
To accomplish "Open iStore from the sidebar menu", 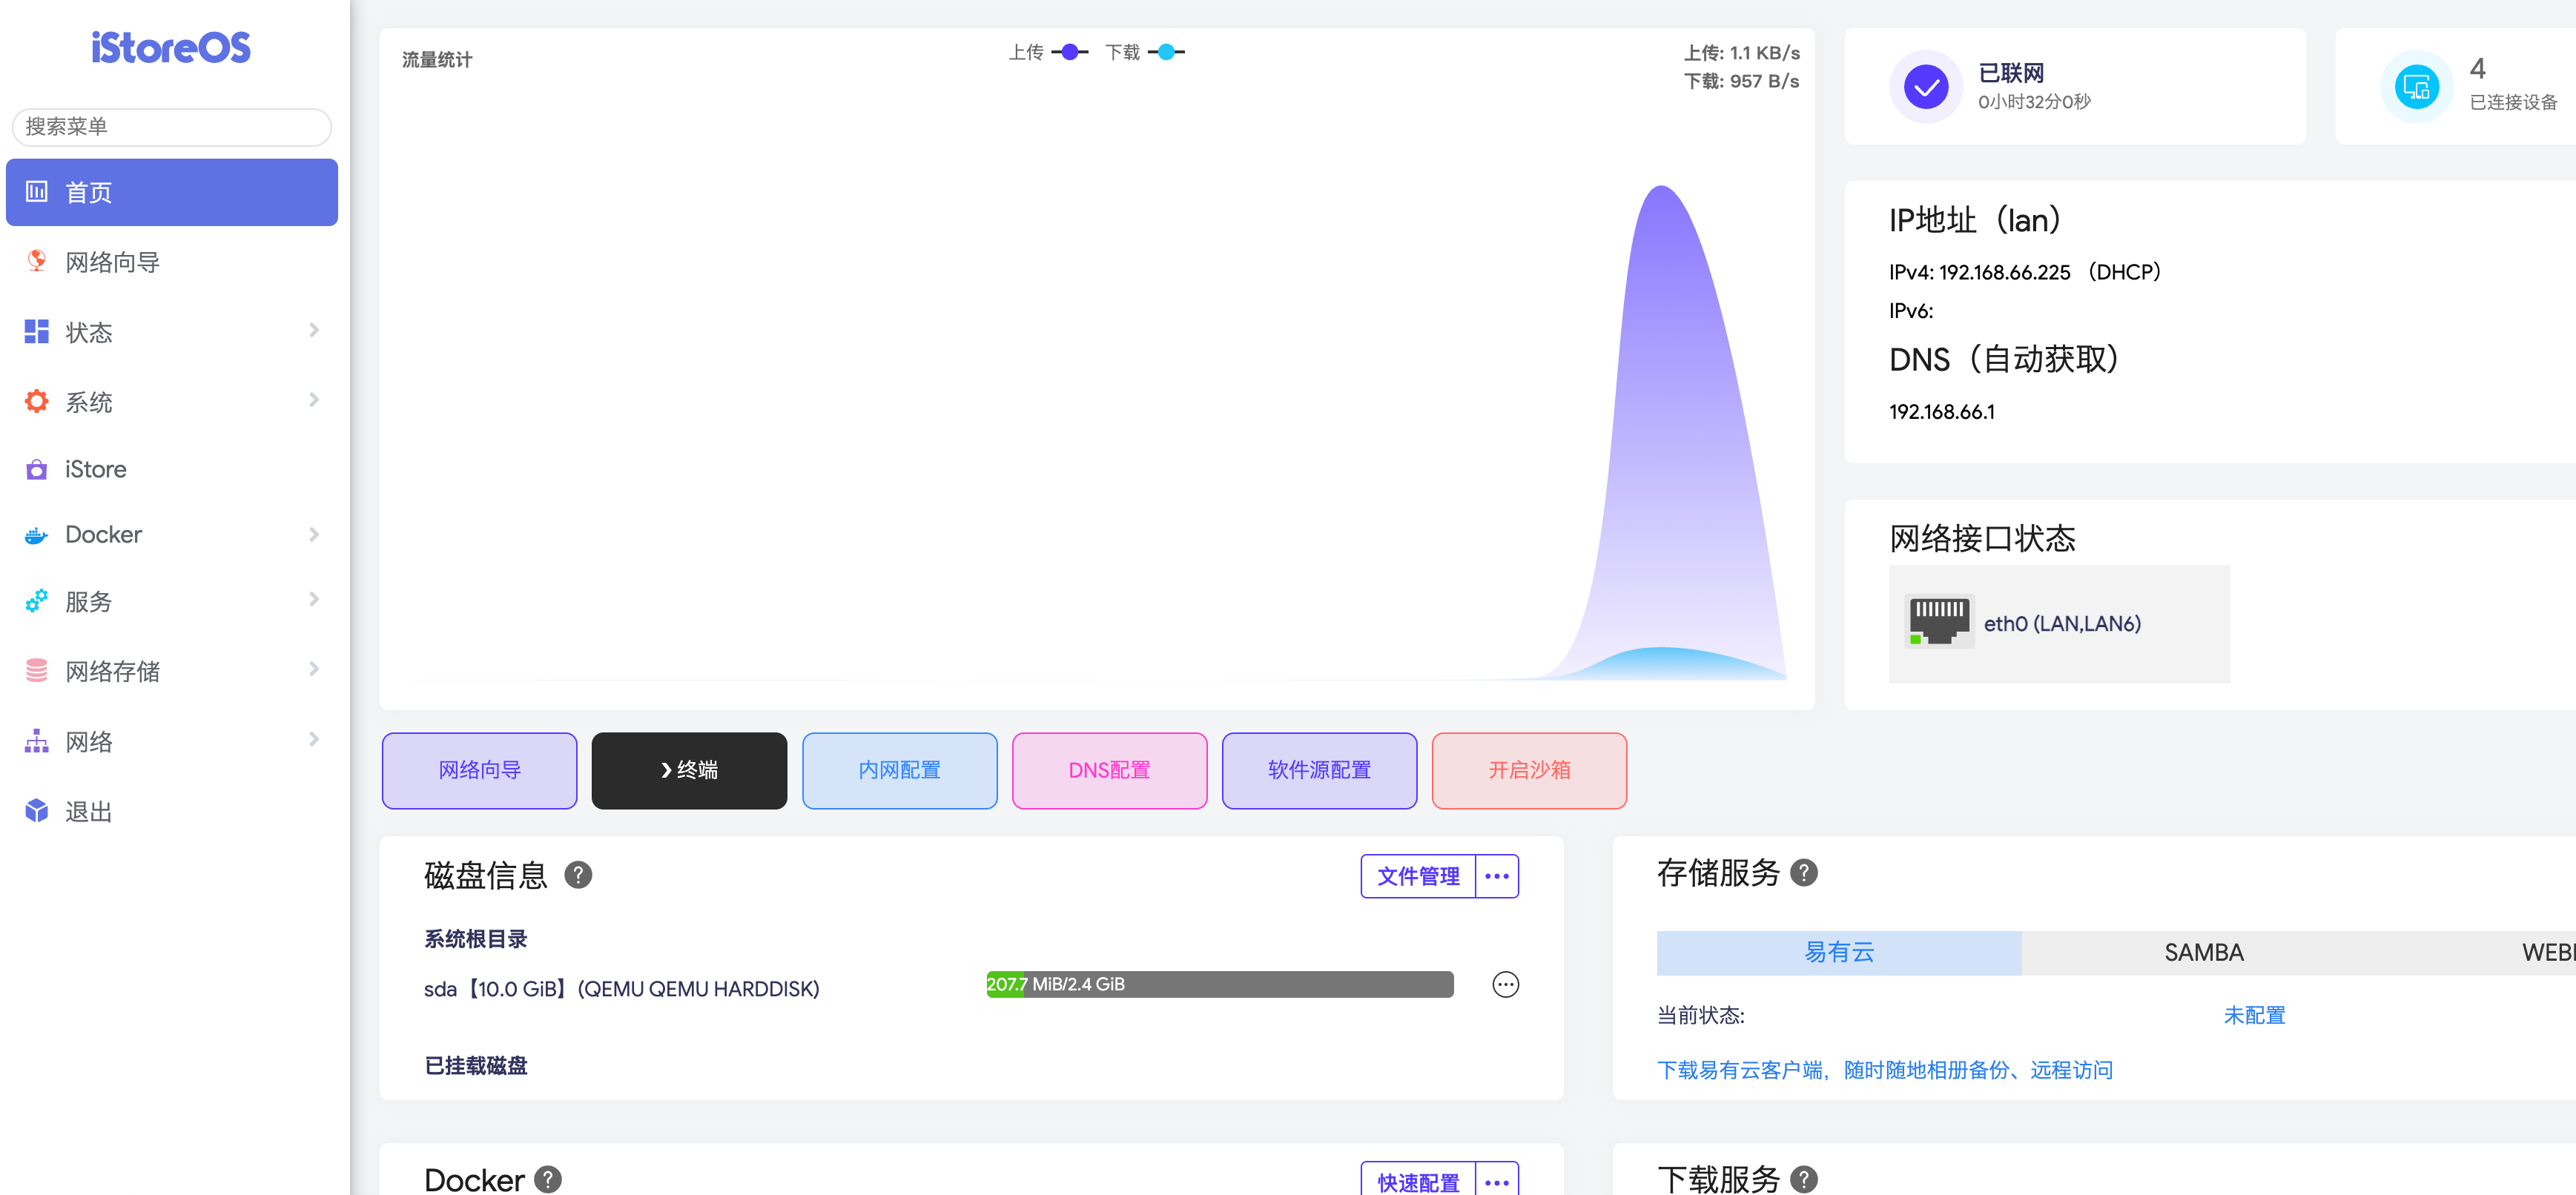I will tap(96, 469).
